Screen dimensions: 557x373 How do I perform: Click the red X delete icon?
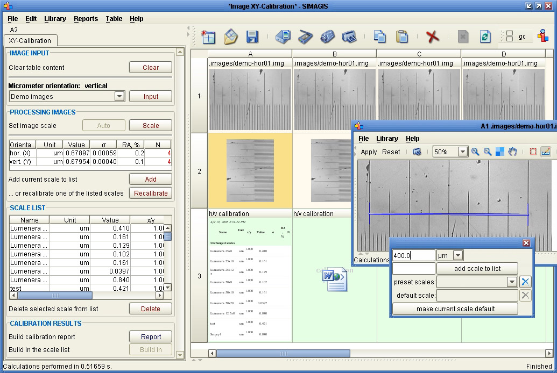[x=432, y=37]
